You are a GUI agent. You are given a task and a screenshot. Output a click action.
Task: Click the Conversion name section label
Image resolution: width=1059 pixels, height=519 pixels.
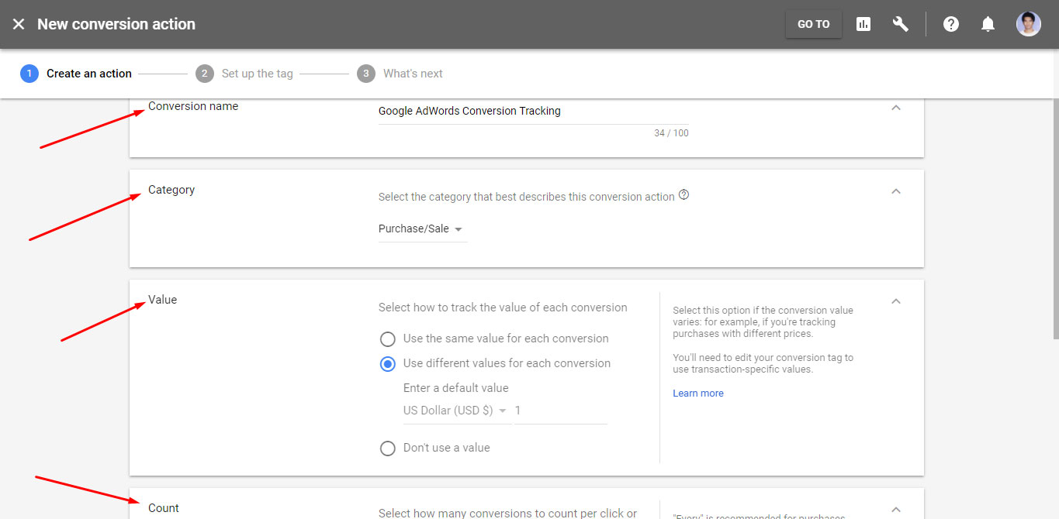193,106
